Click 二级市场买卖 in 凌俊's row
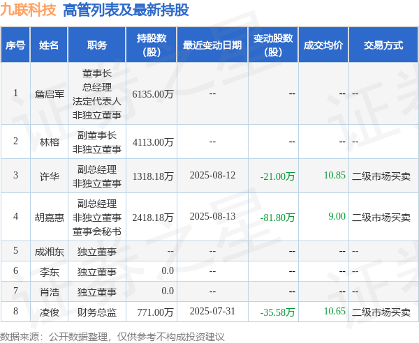This screenshot has height=343, width=419. pos(381,312)
